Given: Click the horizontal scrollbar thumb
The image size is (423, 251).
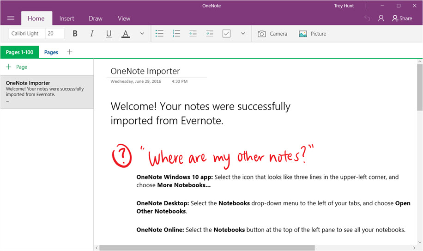Looking at the screenshot, I should pyautogui.click(x=207, y=248).
